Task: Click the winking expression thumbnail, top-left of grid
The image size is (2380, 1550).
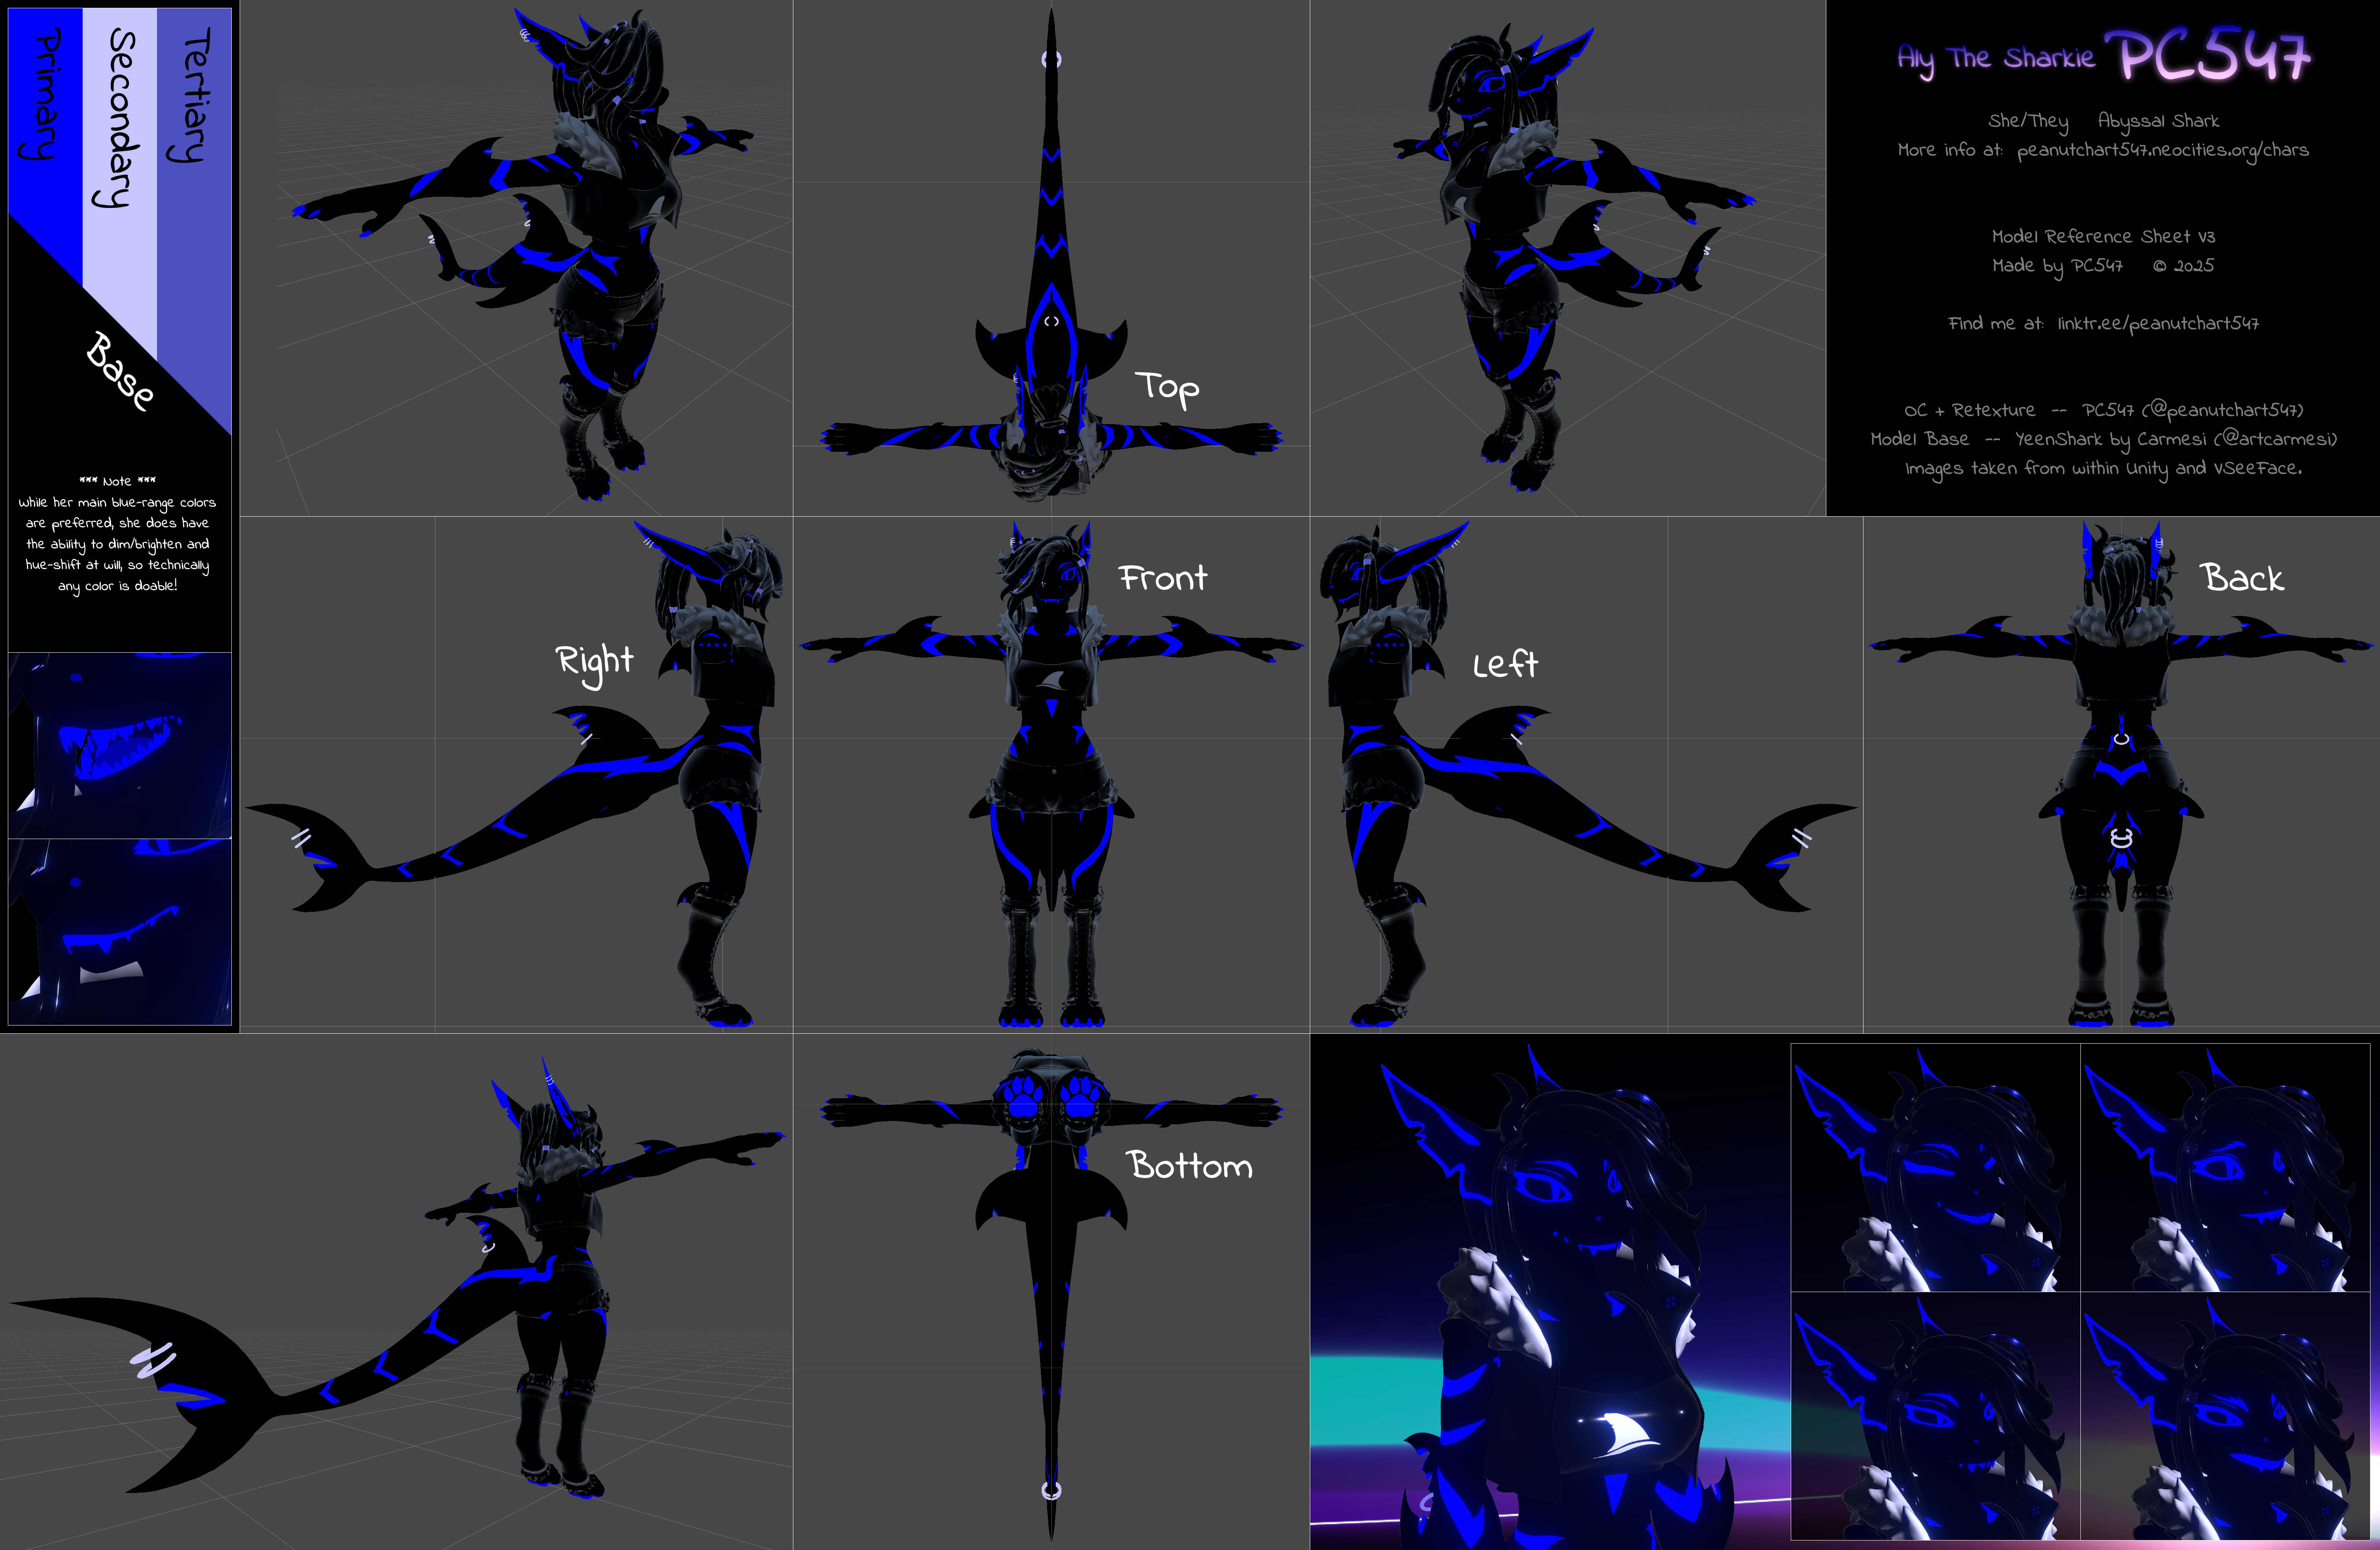Action: coord(1935,1168)
